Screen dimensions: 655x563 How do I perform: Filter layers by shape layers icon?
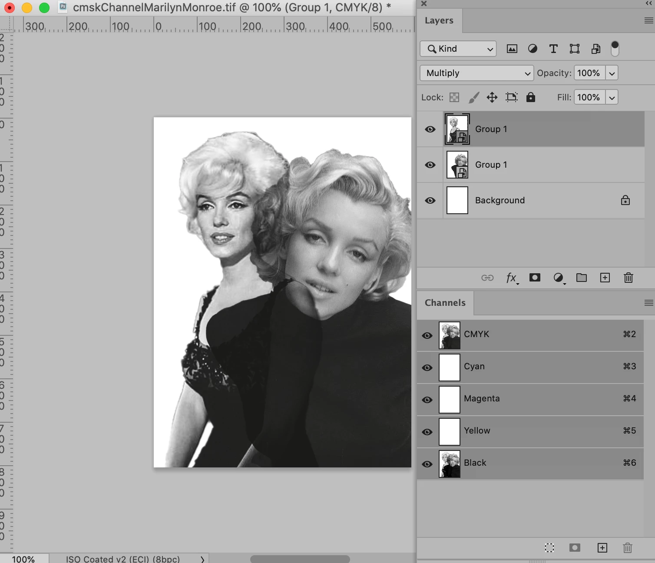tap(575, 49)
